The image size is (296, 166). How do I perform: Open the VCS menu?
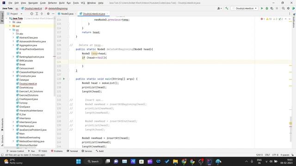pyautogui.click(x=83, y=3)
